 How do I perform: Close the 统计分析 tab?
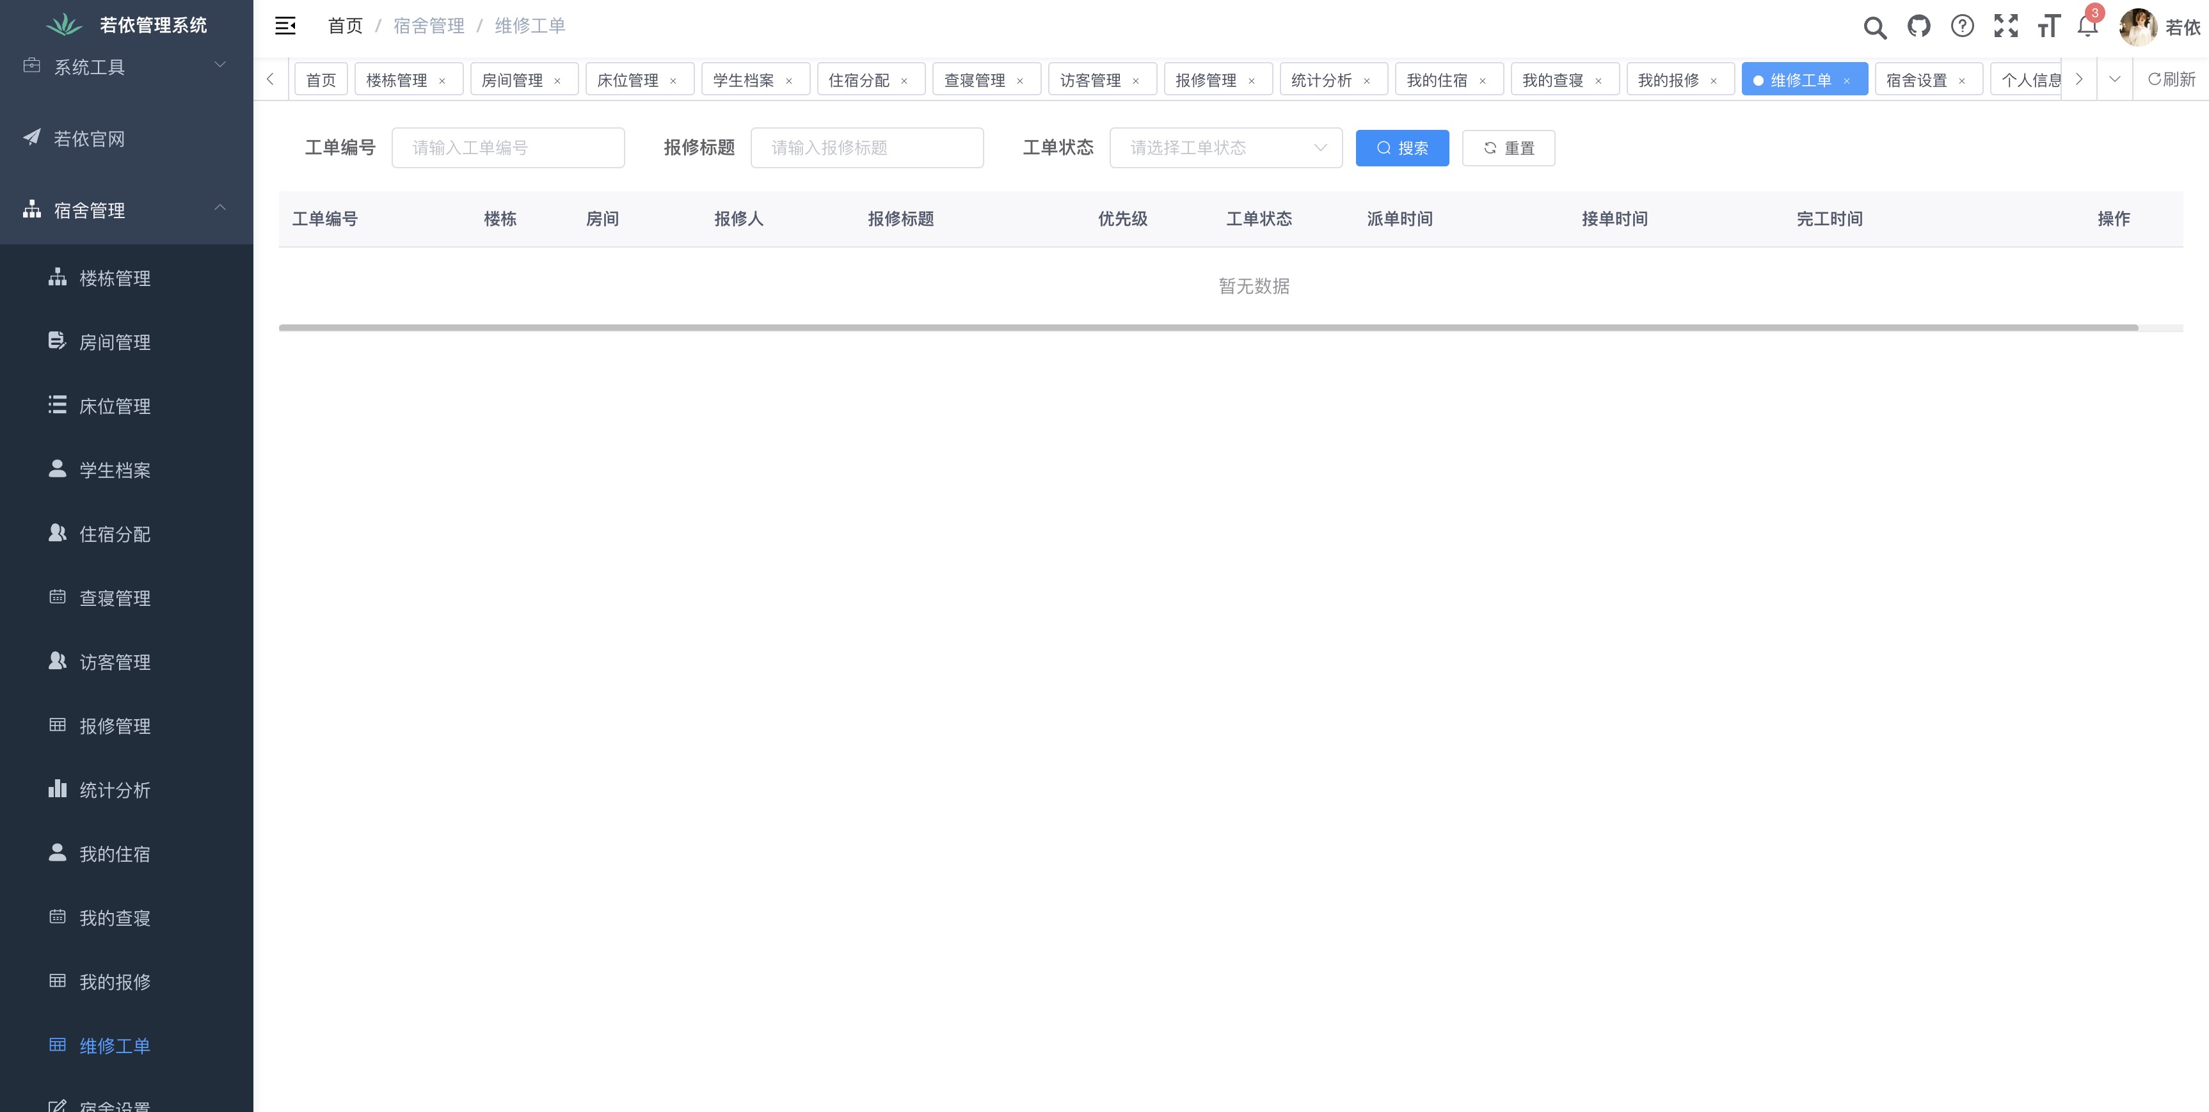click(x=1367, y=81)
